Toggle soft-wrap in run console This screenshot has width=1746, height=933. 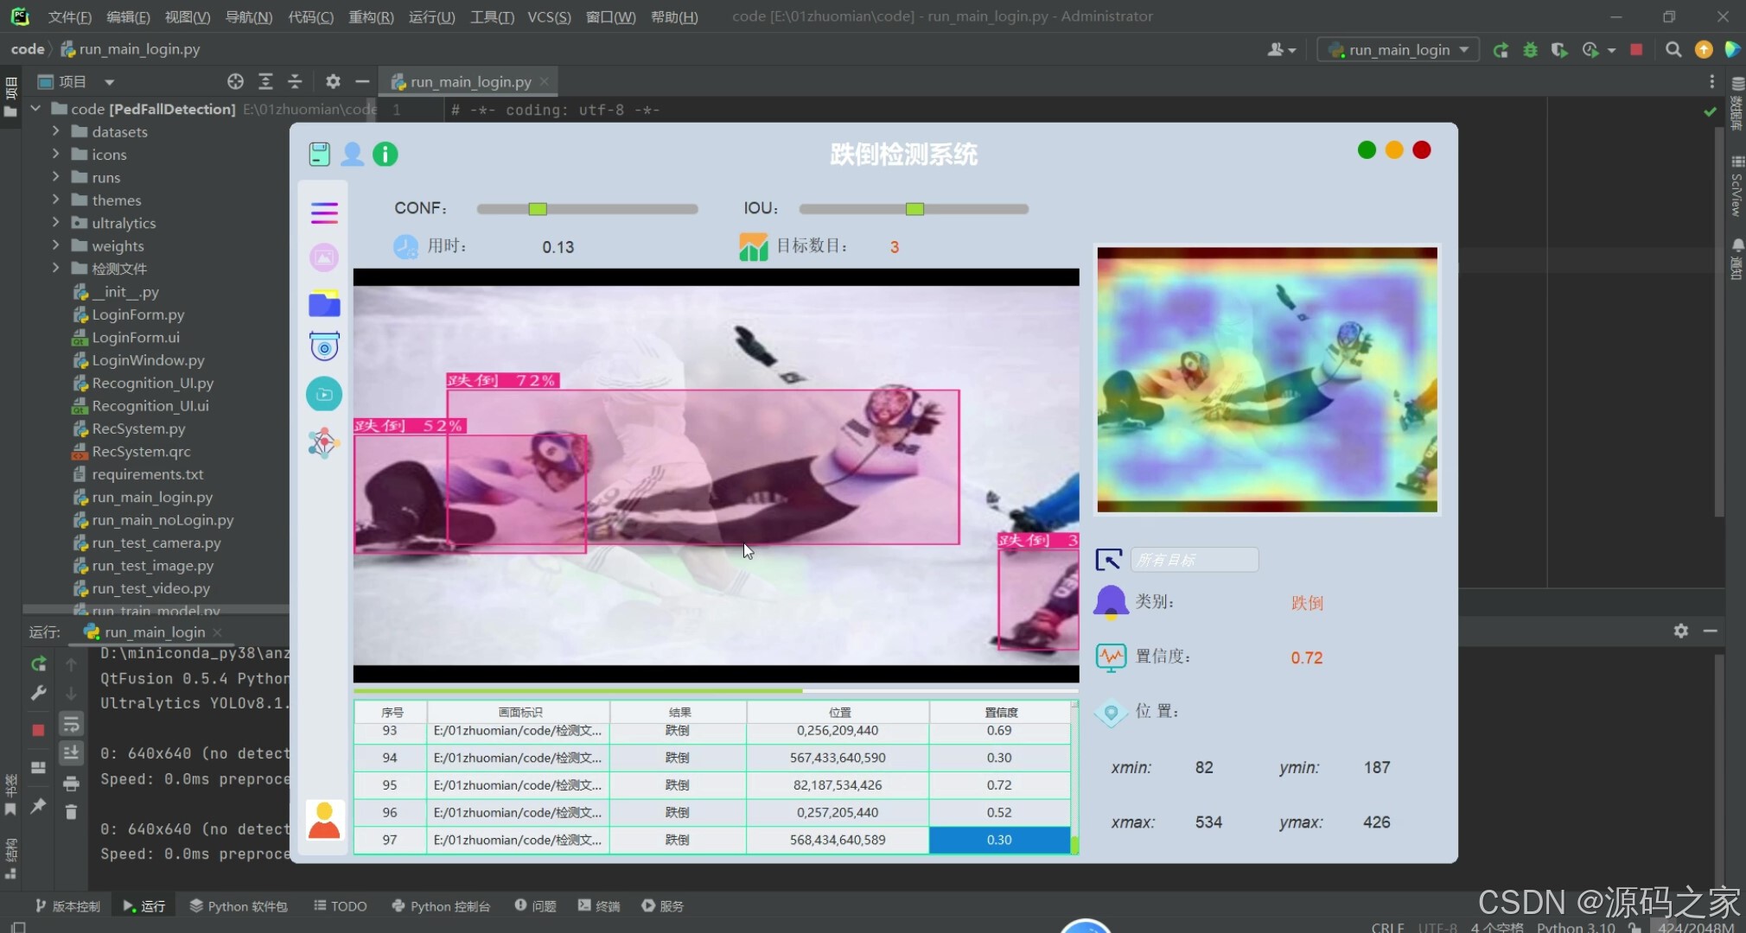[x=71, y=724]
